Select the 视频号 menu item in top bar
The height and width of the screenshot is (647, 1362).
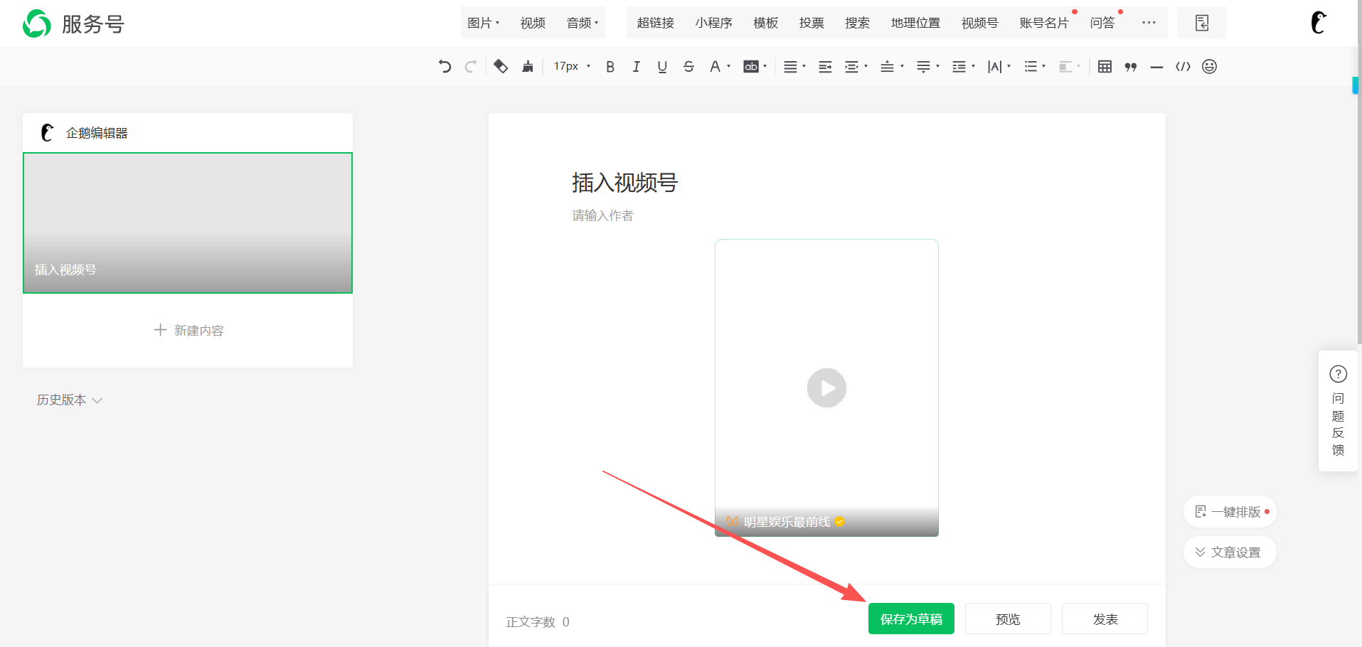(979, 23)
